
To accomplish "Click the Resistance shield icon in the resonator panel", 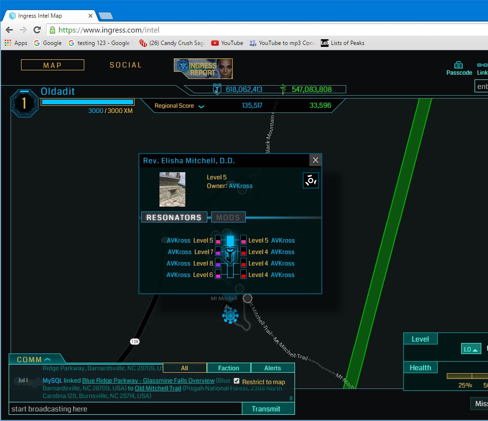I will (230, 256).
